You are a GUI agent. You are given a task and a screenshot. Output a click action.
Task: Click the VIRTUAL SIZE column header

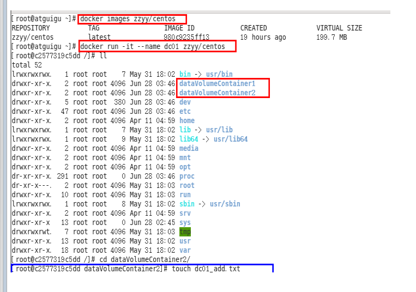pos(339,28)
